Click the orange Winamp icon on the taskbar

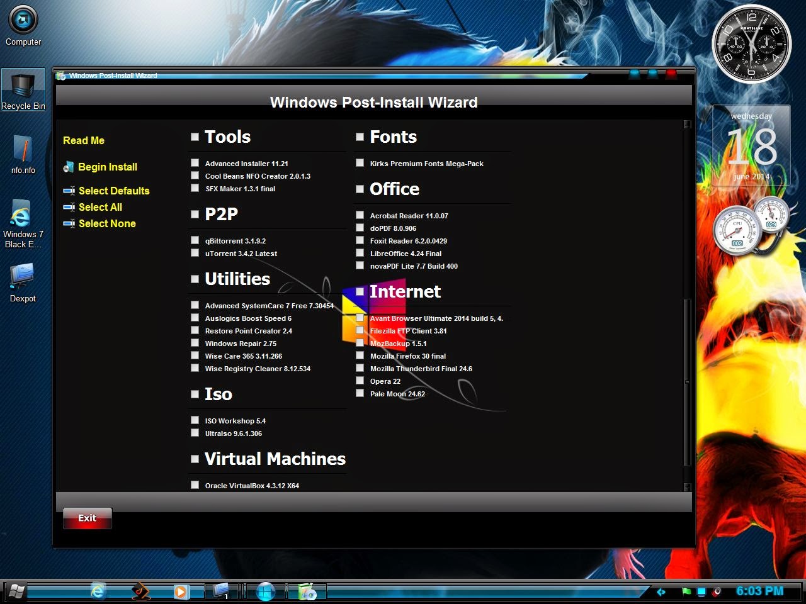pos(140,591)
